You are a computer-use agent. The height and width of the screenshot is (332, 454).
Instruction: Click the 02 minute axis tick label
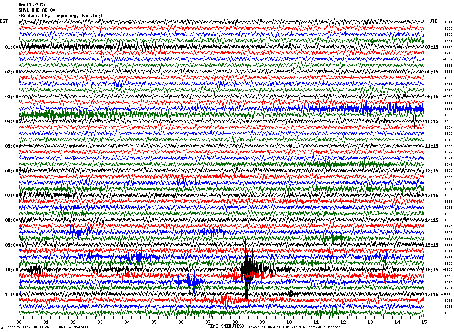[x=73, y=322]
